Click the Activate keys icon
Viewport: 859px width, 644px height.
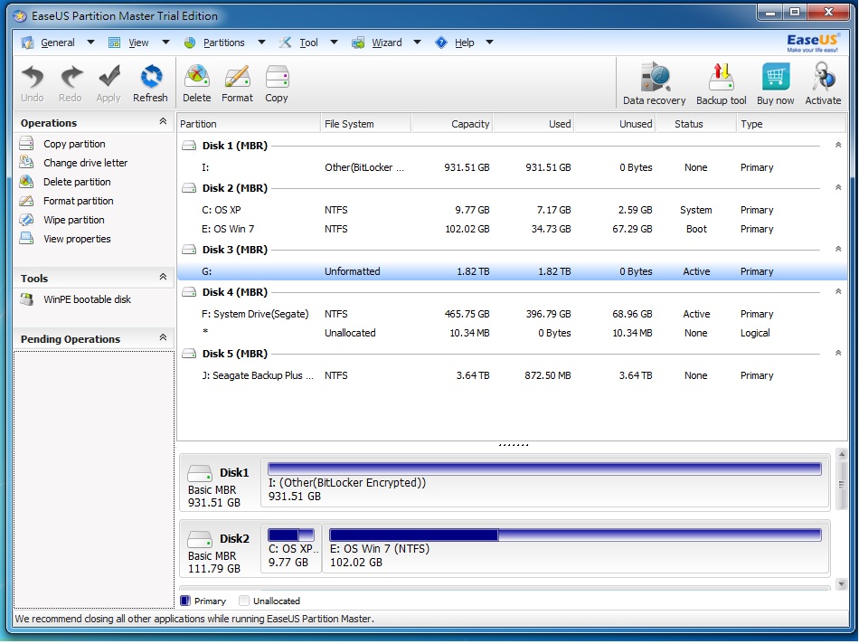click(x=823, y=77)
